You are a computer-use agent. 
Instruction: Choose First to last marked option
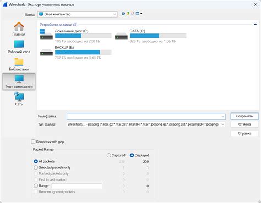(36, 179)
